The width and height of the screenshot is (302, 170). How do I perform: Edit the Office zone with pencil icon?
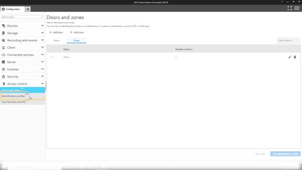[x=290, y=57]
